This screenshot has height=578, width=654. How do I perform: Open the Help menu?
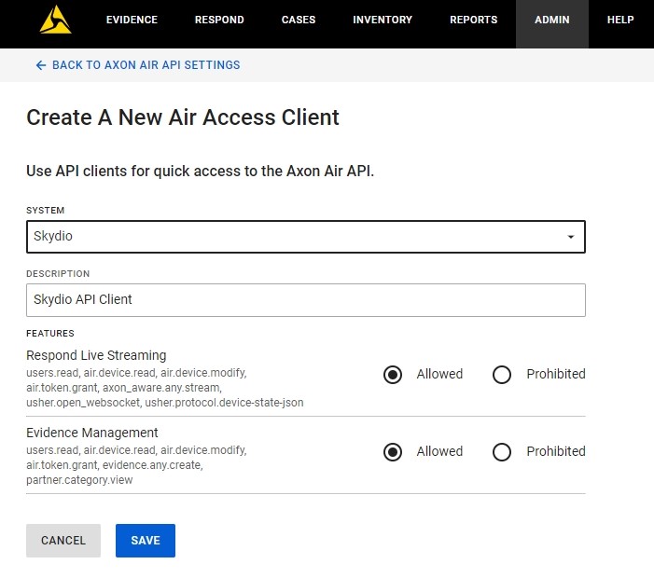pyautogui.click(x=620, y=20)
